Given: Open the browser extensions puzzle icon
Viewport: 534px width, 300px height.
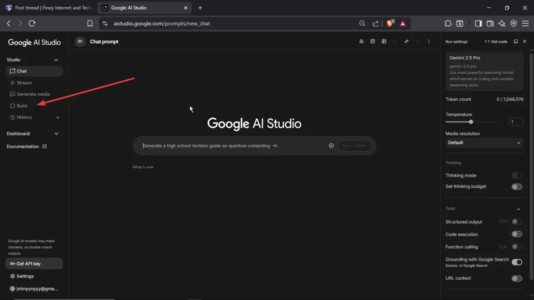Looking at the screenshot, I should tap(448, 24).
